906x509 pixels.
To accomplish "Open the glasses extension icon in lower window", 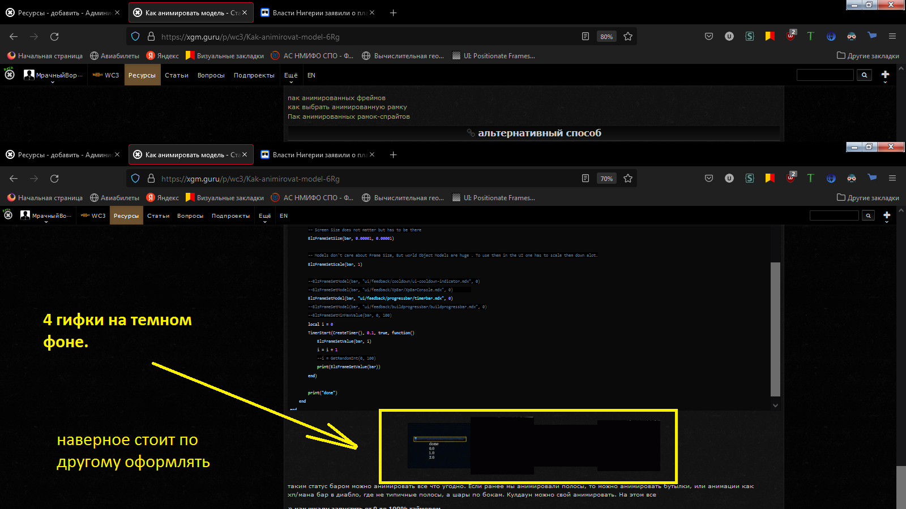I will tap(852, 179).
